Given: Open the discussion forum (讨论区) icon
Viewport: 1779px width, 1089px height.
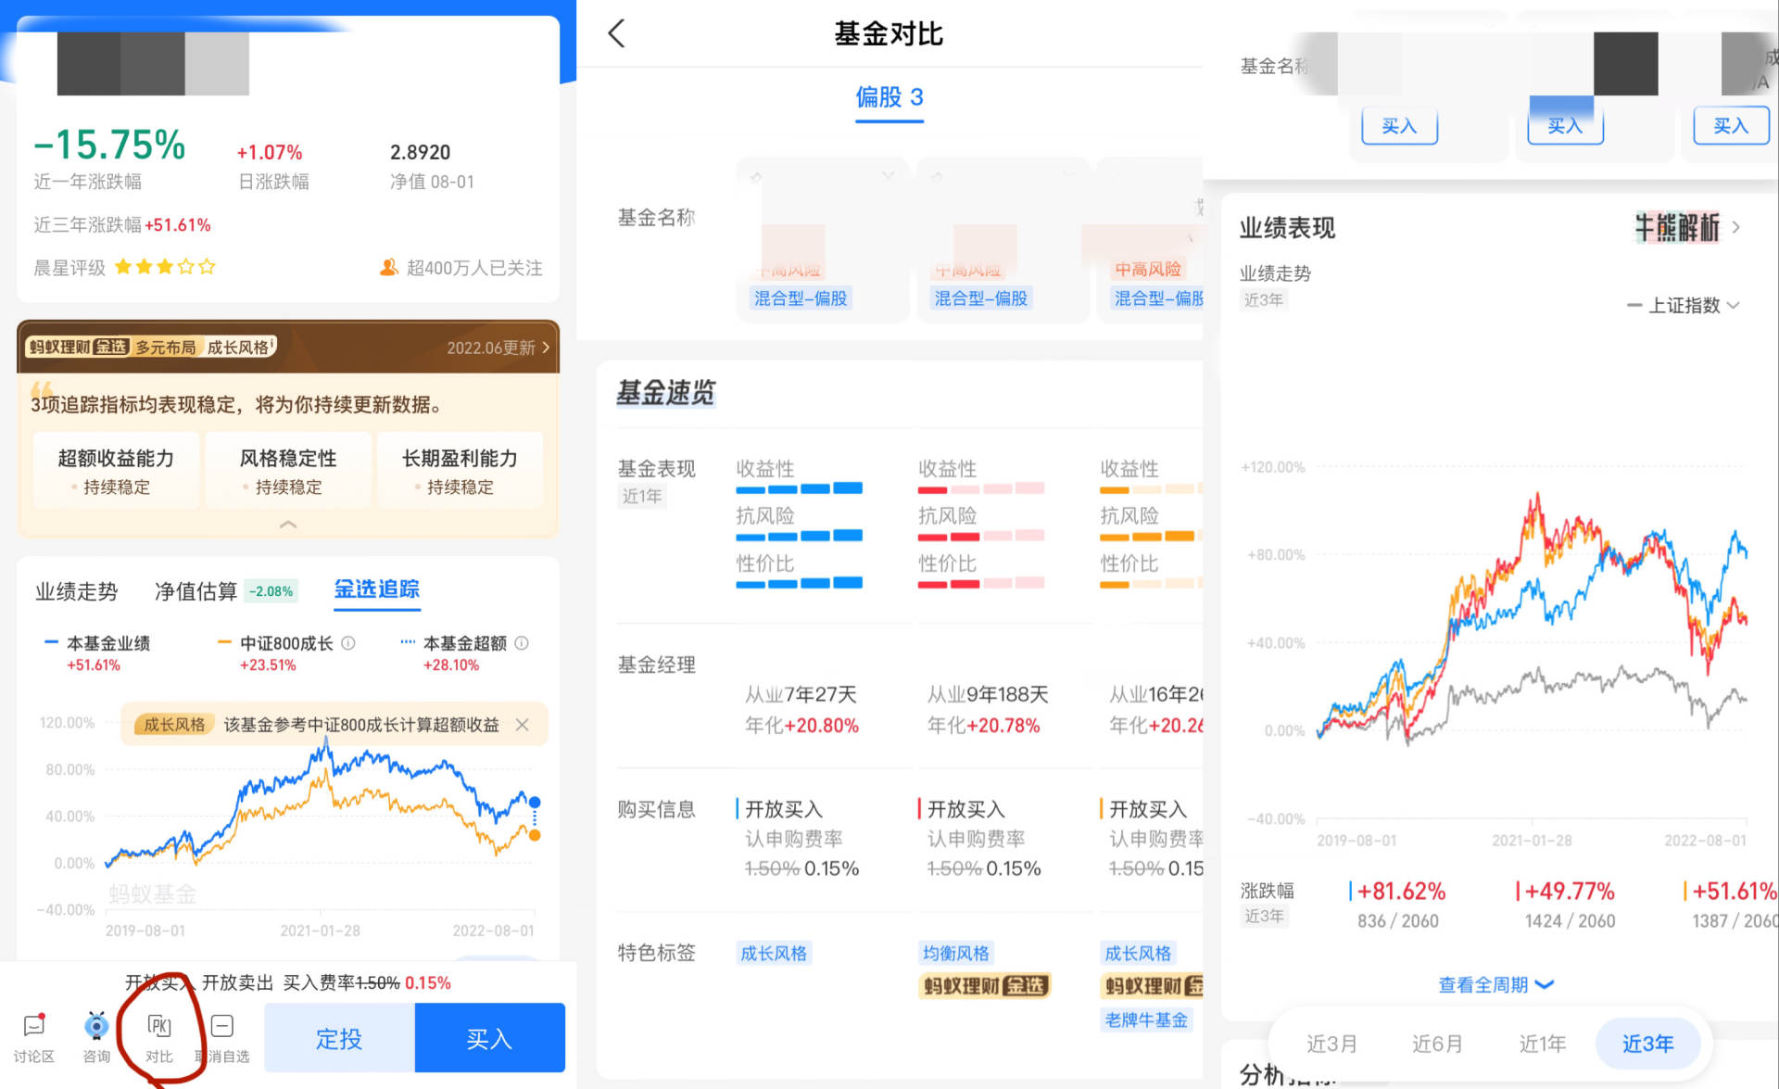Looking at the screenshot, I should click(33, 1035).
